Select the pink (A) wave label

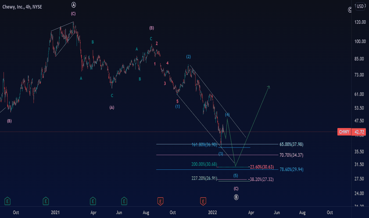tap(112, 107)
